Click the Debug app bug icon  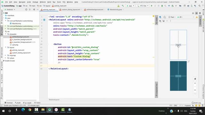pos(162,6)
